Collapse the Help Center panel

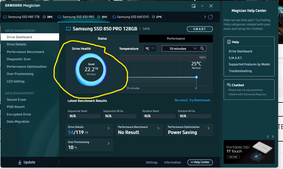(200, 162)
